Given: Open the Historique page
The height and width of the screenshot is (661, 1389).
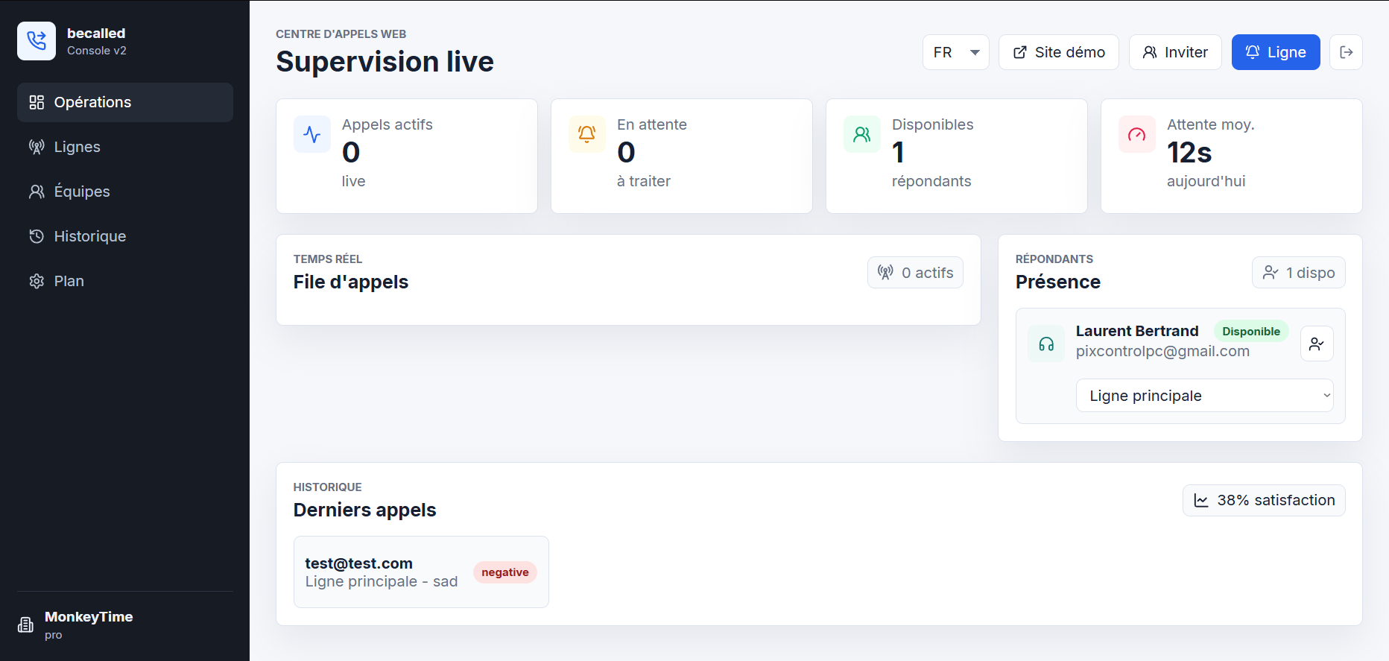Looking at the screenshot, I should point(125,236).
